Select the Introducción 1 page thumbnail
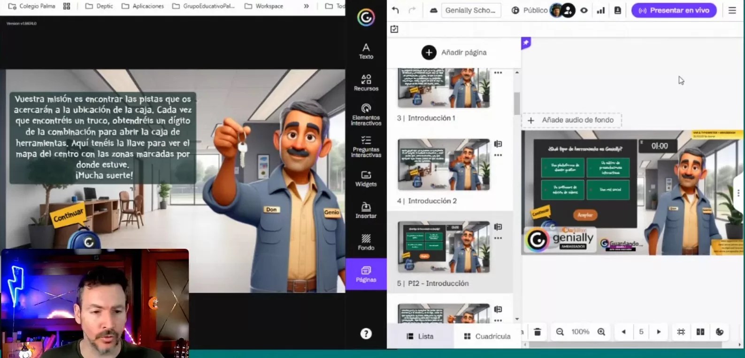Viewport: 745px width, 358px height. pos(444,88)
